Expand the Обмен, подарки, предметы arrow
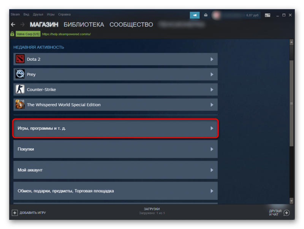This screenshot has height=229, width=304. pyautogui.click(x=212, y=191)
